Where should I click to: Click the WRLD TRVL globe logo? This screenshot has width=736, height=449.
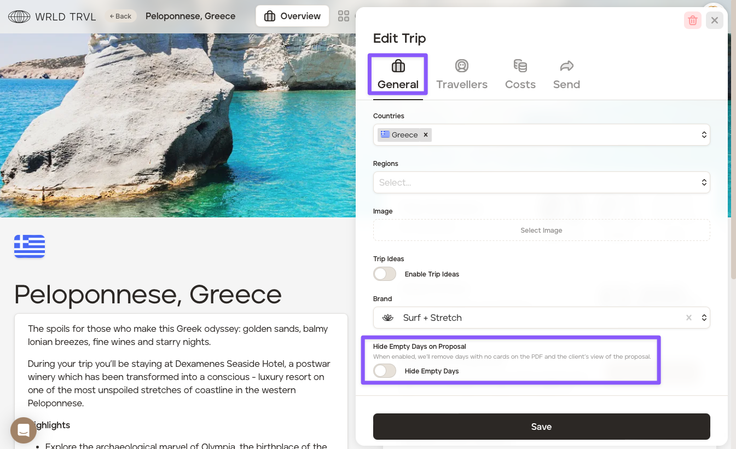[19, 16]
